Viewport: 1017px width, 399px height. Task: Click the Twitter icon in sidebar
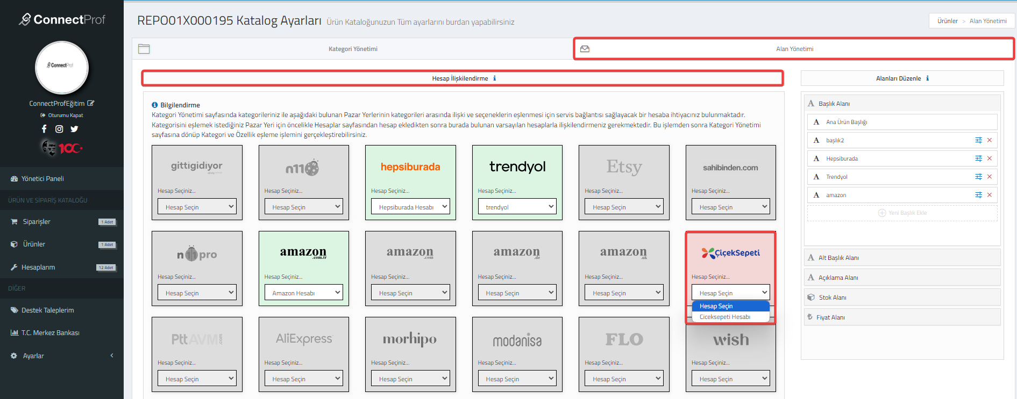pos(74,129)
